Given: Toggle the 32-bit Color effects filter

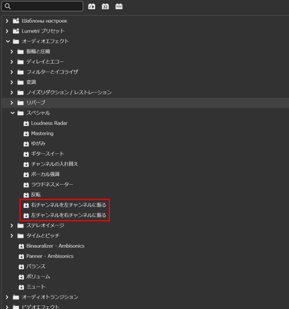Looking at the screenshot, I should [x=105, y=6].
